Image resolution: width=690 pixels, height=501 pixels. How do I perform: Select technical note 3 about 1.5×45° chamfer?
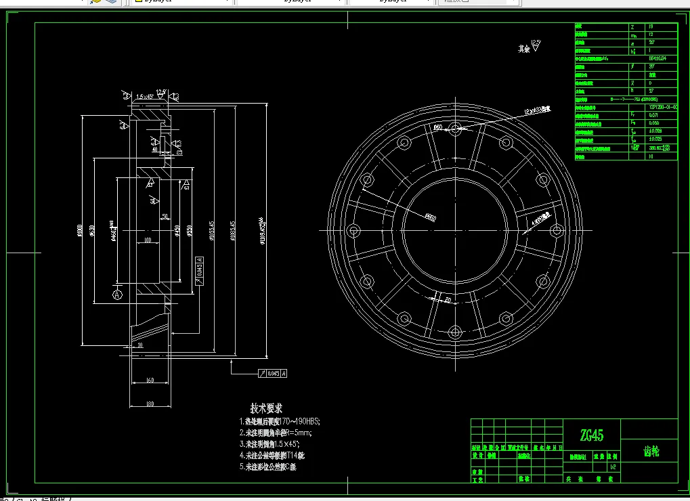click(x=269, y=444)
